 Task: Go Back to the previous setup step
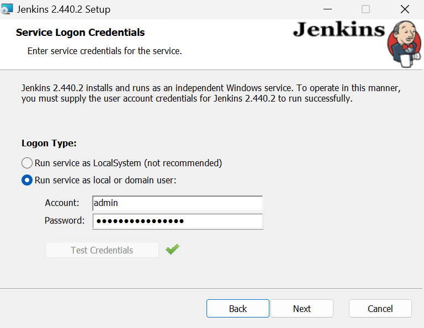(238, 309)
